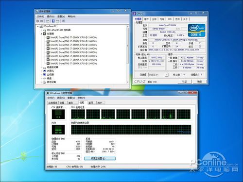Screen dimensions: 243x182
Task: Open 操作(A) menu in Device Manager
Action: [x=51, y=17]
